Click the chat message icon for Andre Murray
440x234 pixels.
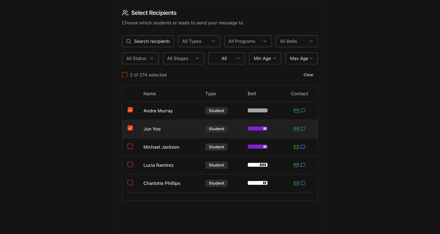[x=303, y=111]
